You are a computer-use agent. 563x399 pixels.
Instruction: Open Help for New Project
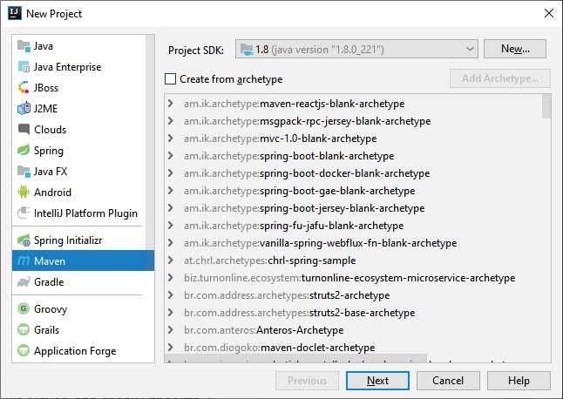click(x=519, y=381)
